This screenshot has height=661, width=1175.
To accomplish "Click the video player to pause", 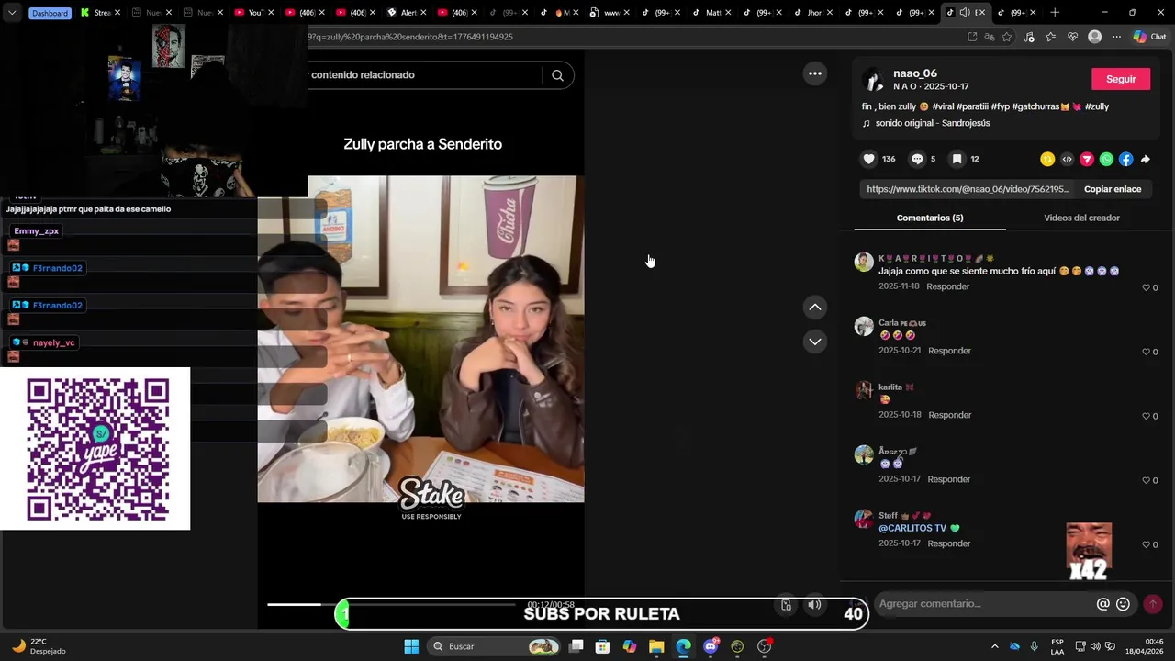I will (x=420, y=339).
